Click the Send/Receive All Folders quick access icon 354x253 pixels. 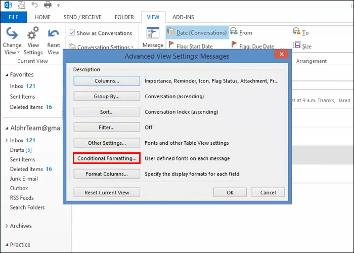coord(21,5)
